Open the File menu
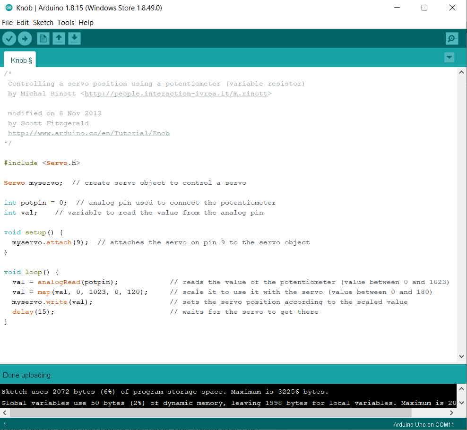 pos(7,23)
